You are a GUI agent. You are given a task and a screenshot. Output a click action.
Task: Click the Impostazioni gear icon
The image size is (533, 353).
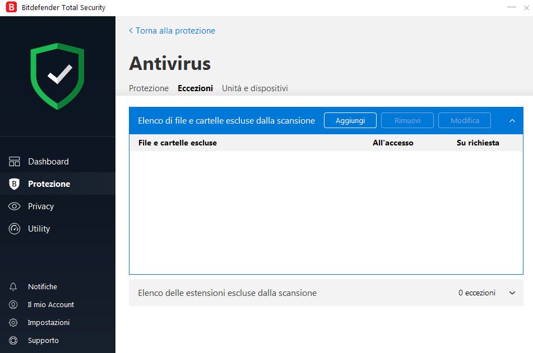pyautogui.click(x=13, y=322)
